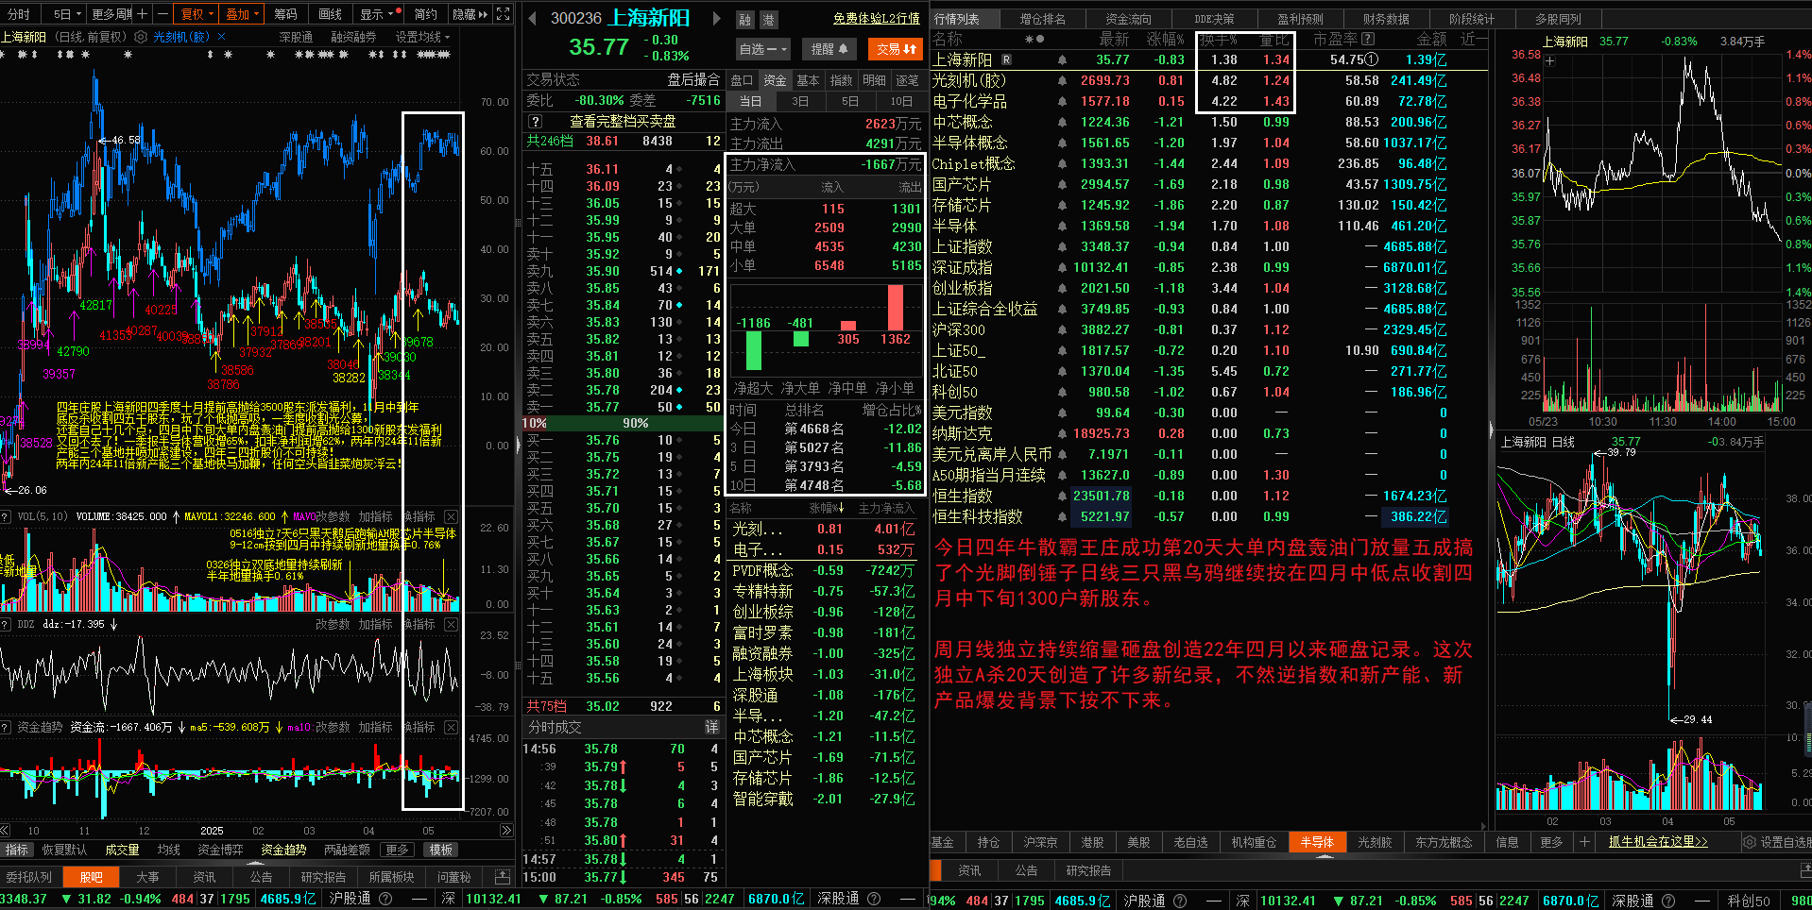The width and height of the screenshot is (1812, 910).
Task: Click the 抓牛机会在这里>> link
Action: pyautogui.click(x=1658, y=842)
